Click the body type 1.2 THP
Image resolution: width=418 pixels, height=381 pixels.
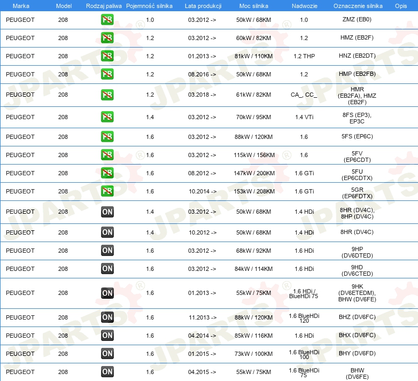click(304, 56)
